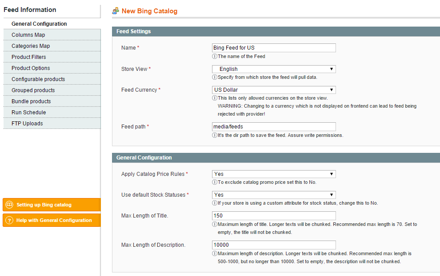Click the question mark icon beside Help with General Configuration

tap(9, 220)
